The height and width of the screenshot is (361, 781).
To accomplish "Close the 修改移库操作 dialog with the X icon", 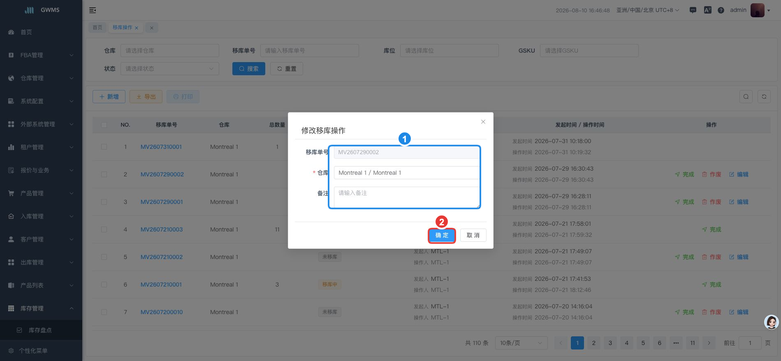I will (x=483, y=122).
